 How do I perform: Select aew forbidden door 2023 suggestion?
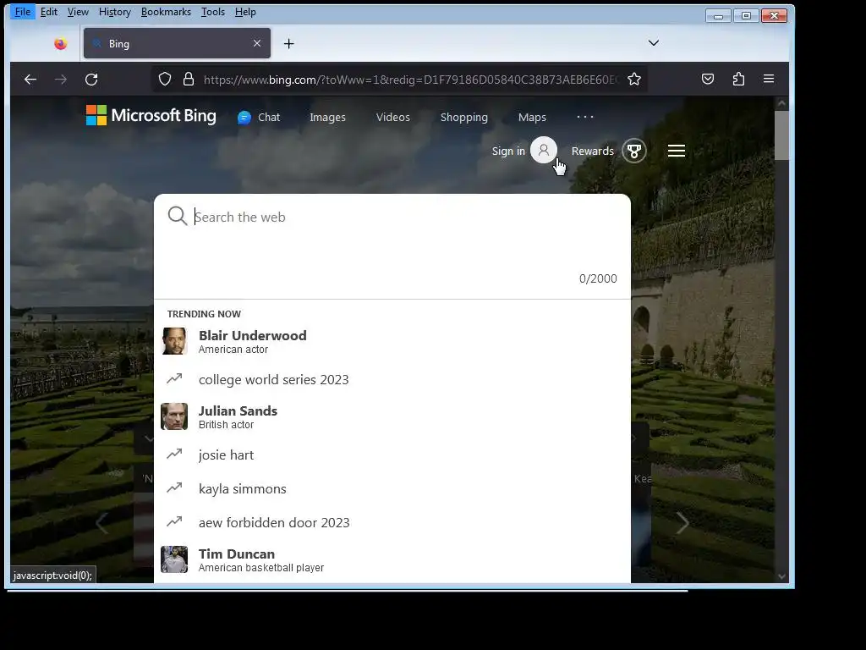pyautogui.click(x=392, y=522)
